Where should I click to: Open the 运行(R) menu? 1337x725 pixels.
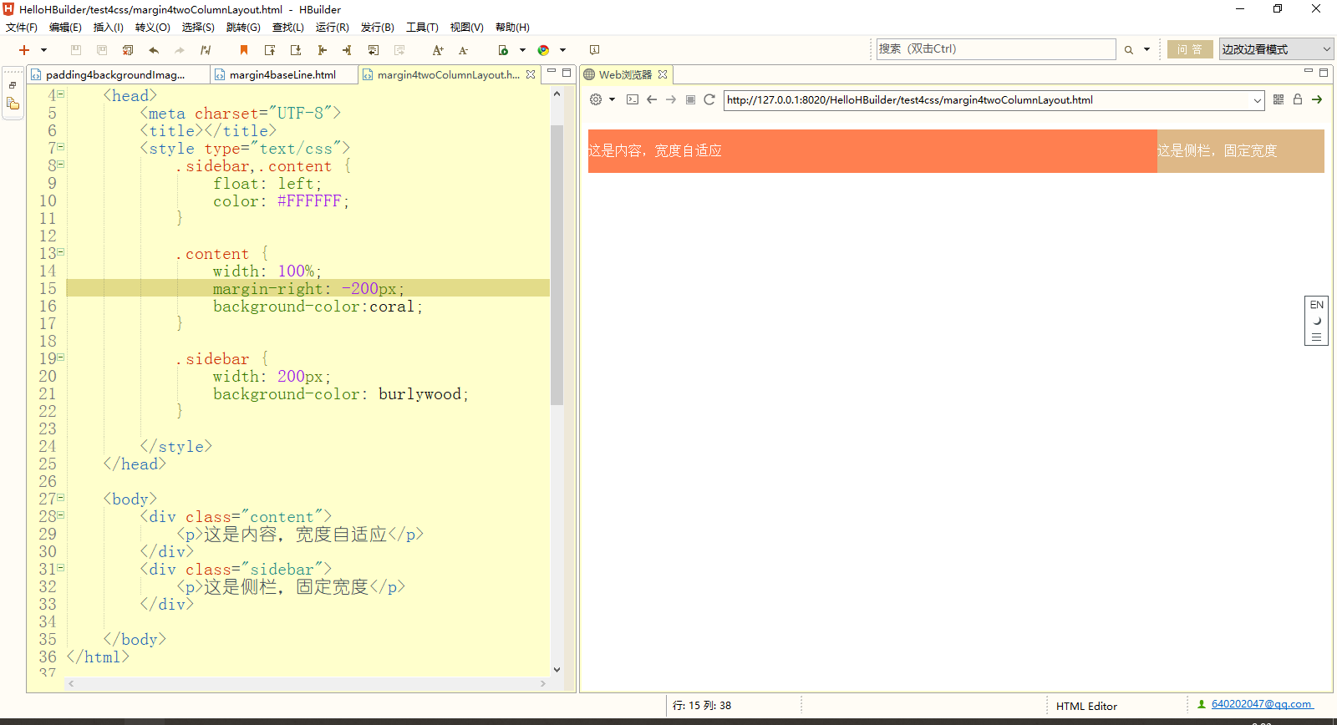pos(333,28)
